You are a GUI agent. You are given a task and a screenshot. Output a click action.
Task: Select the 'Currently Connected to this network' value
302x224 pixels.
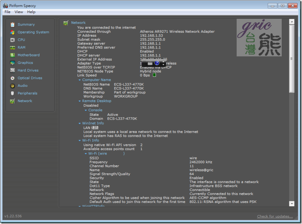pyautogui.click(x=221, y=194)
